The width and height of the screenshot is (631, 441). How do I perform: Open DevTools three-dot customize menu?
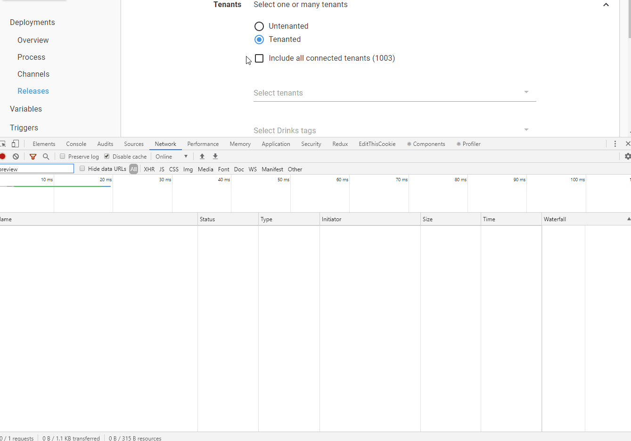pos(615,144)
